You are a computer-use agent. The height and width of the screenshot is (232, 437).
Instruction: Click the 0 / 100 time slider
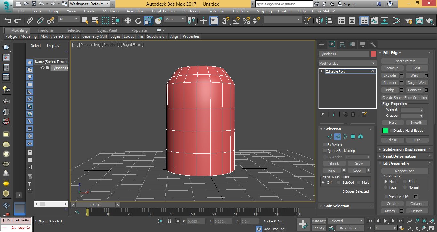point(95,205)
